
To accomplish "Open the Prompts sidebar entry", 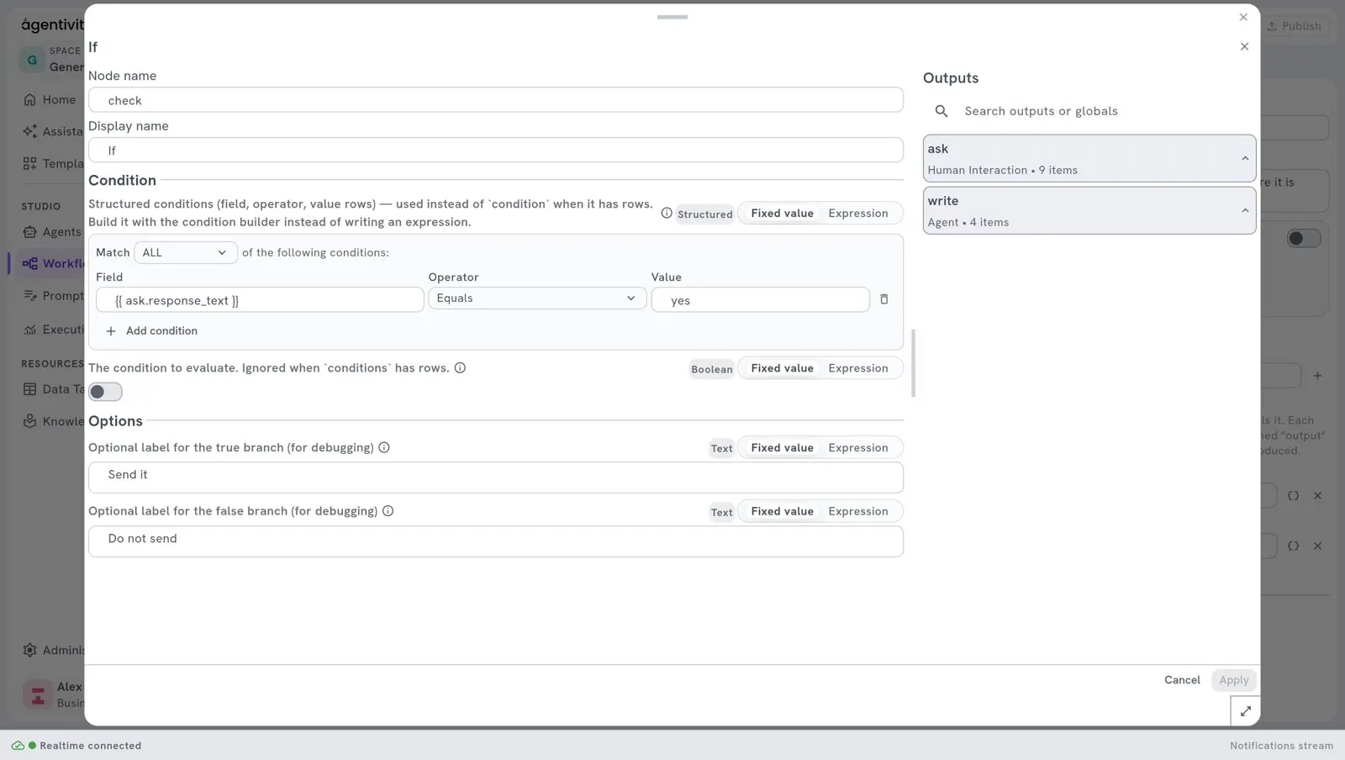I will (x=52, y=296).
